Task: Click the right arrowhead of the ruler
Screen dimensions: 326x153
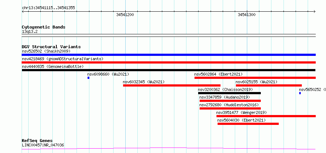Action: pos(315,12)
